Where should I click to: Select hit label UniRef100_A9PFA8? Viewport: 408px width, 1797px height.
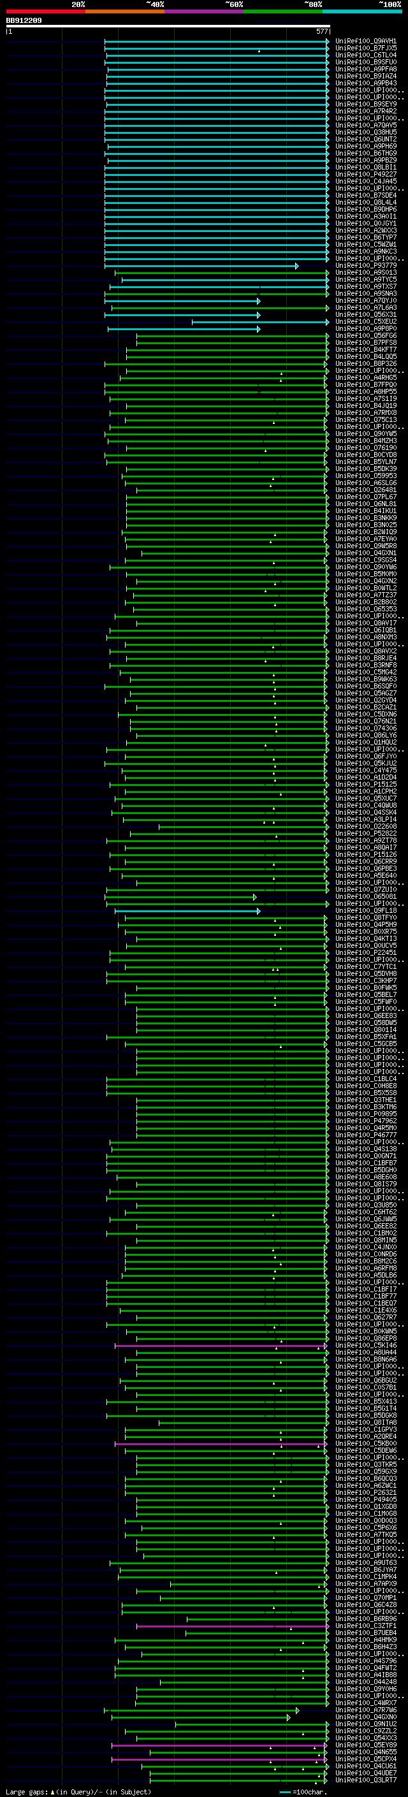(x=366, y=69)
